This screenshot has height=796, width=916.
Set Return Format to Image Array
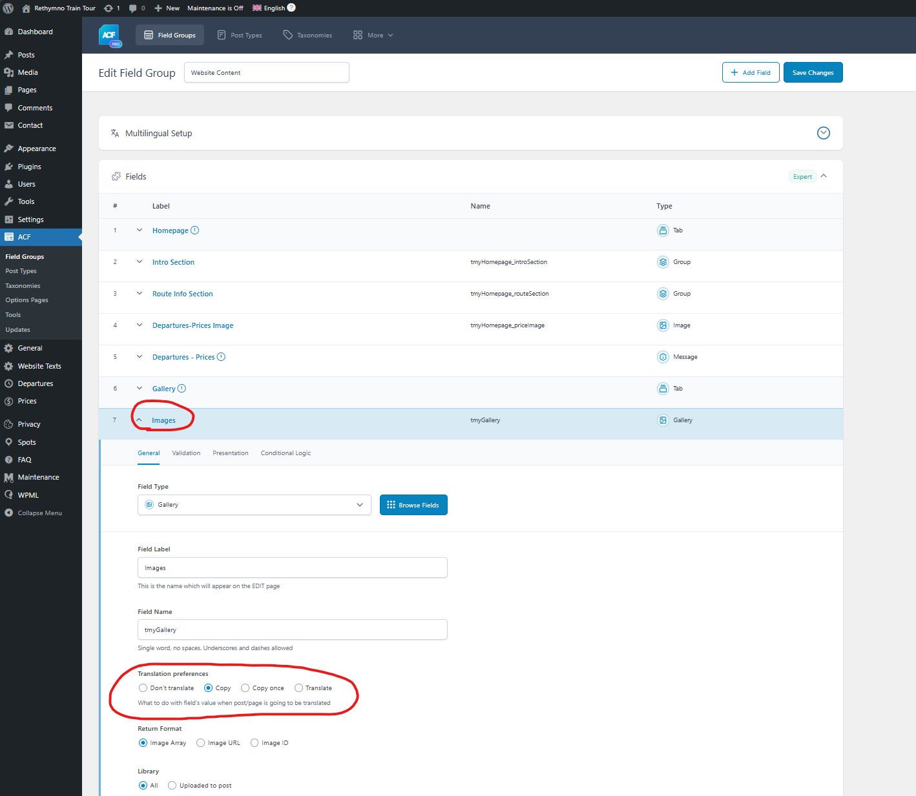pos(143,743)
